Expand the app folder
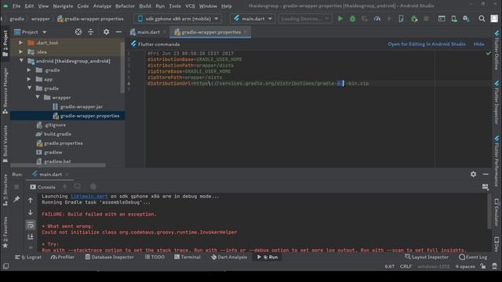 click(29, 79)
